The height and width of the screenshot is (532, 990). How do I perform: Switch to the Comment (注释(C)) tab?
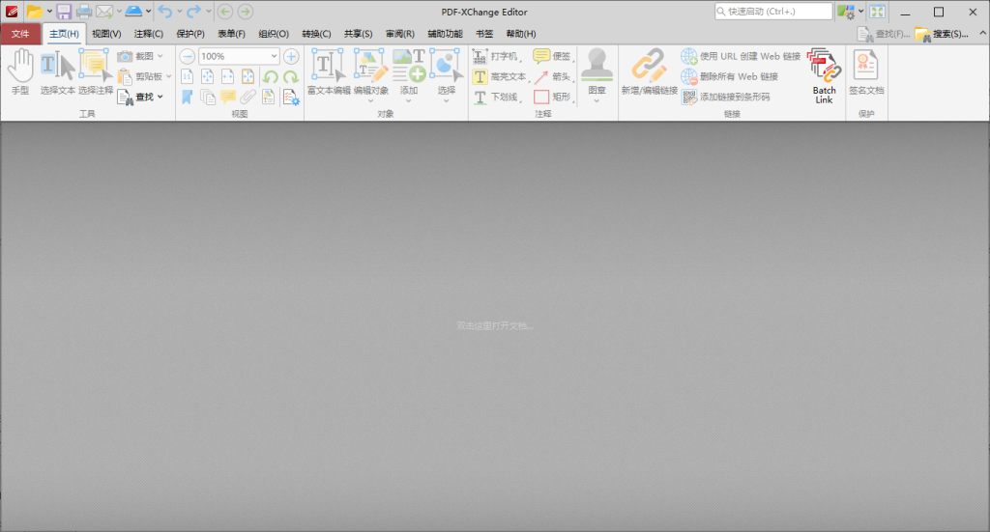(x=148, y=34)
